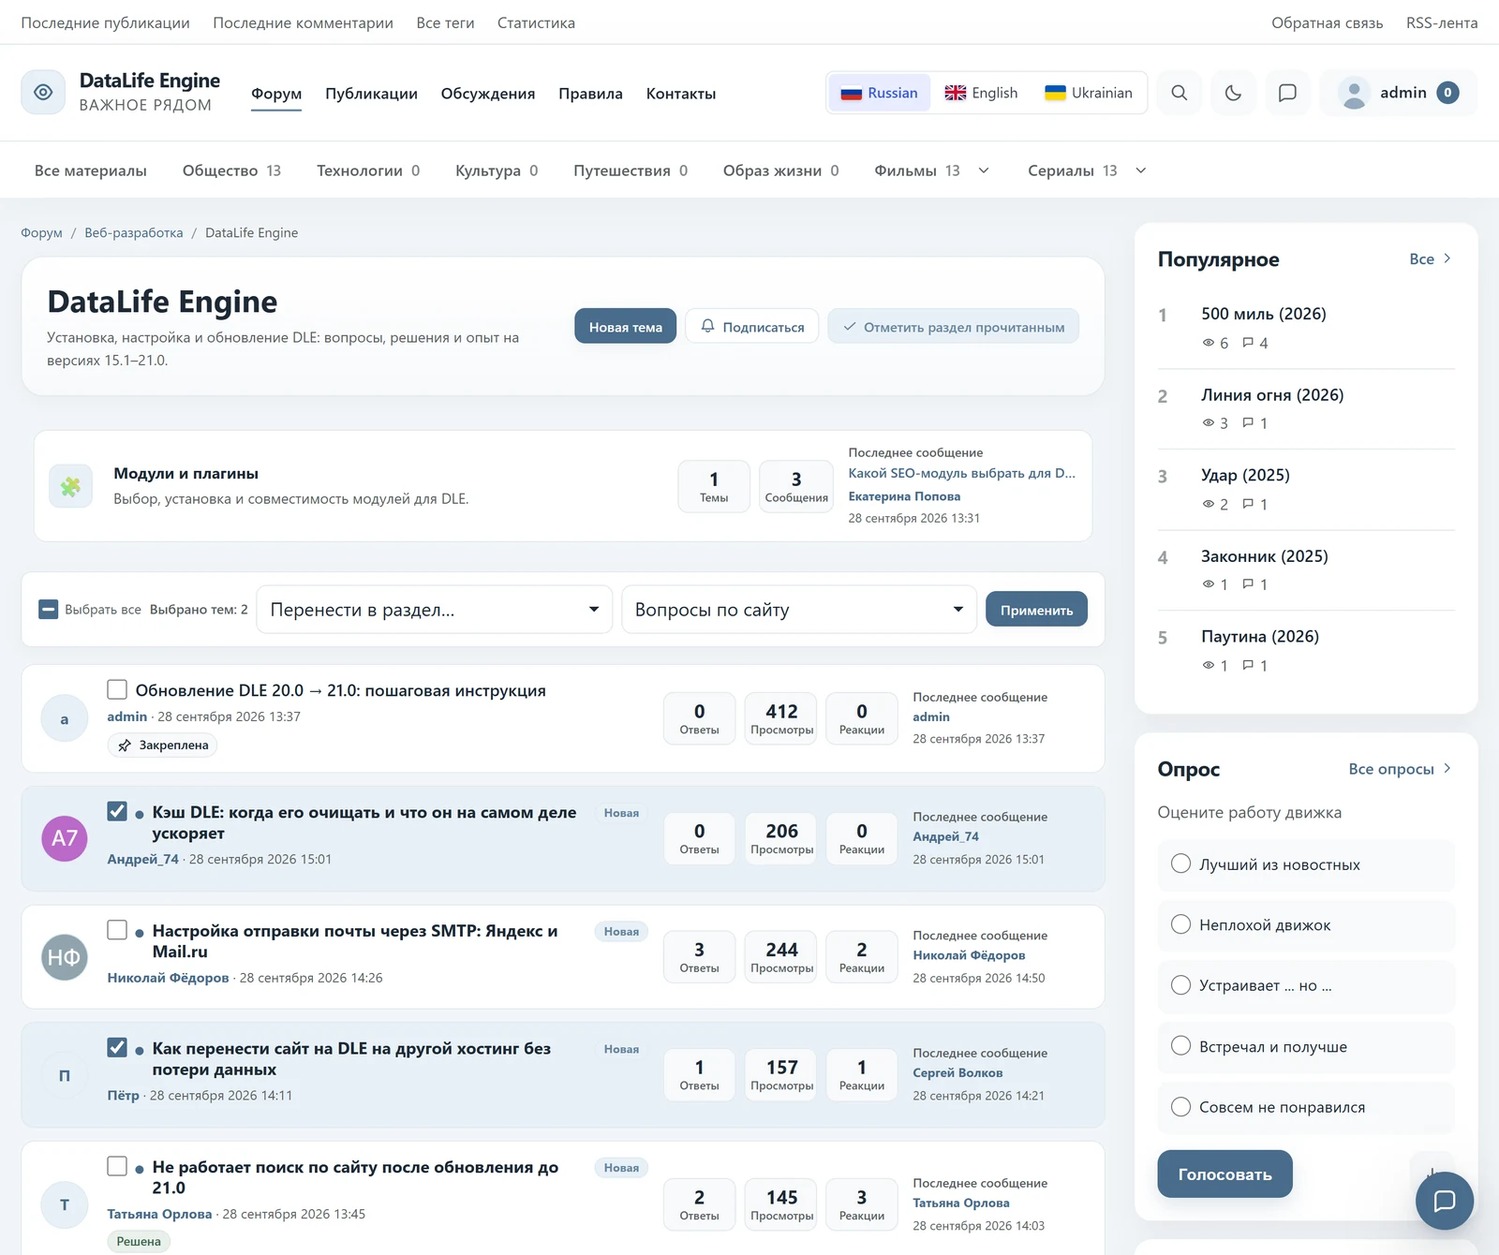The width and height of the screenshot is (1499, 1255).
Task: Expand the Сериалы category chevron
Action: (1141, 170)
